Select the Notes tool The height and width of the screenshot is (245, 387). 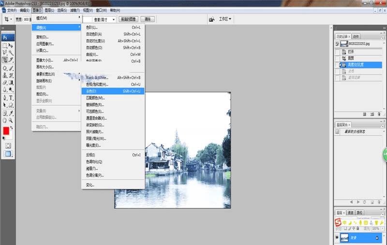(x=5, y=114)
